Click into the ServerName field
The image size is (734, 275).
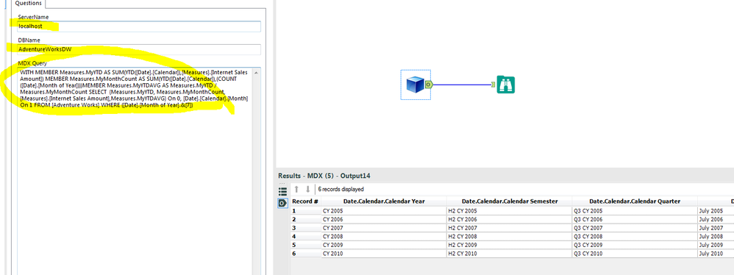pyautogui.click(x=139, y=26)
